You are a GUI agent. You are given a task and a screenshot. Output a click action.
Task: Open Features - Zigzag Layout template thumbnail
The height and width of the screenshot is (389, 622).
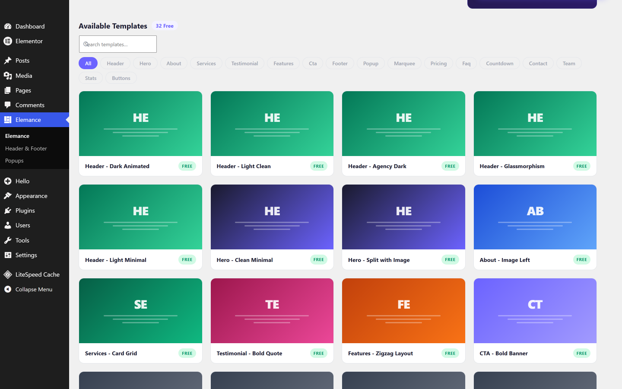403,311
